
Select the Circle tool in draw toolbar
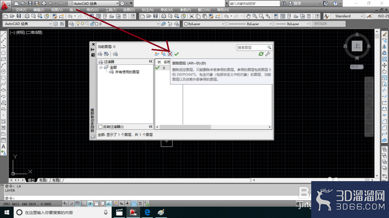(4, 71)
